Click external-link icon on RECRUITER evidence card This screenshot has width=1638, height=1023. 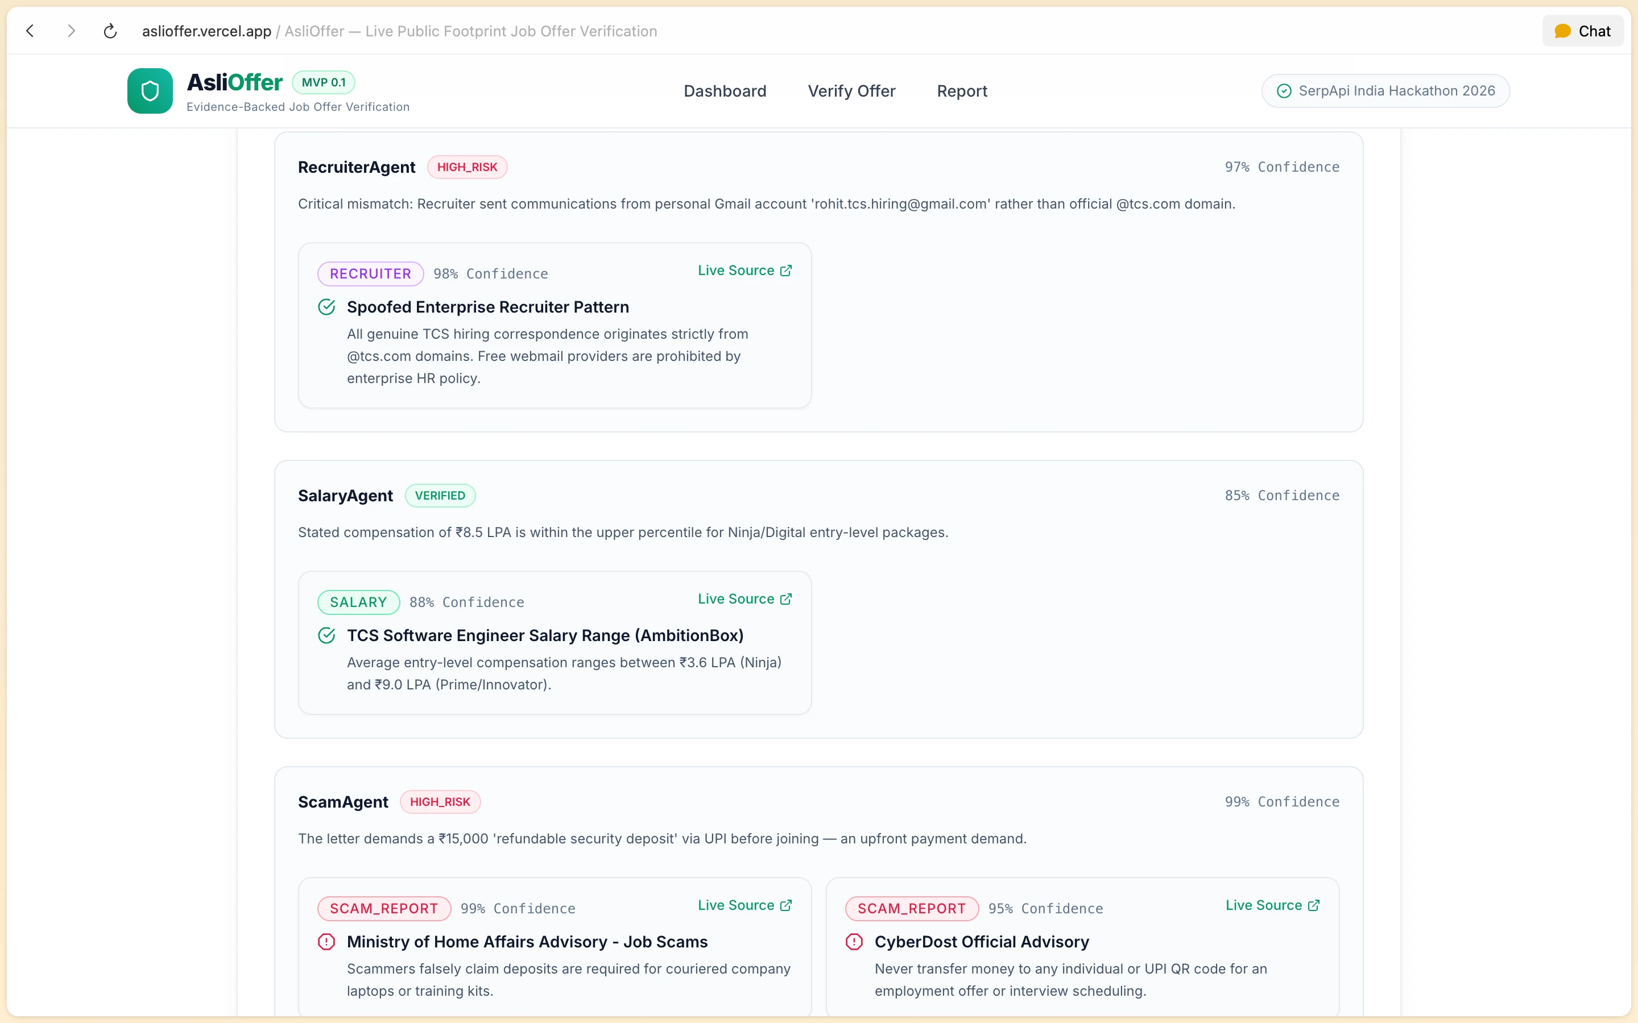pyautogui.click(x=786, y=271)
